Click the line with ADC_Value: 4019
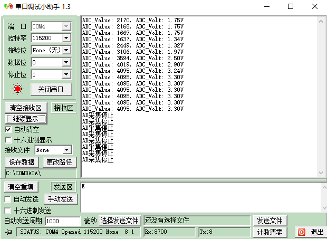This screenshot has width=327, height=239. point(132,64)
